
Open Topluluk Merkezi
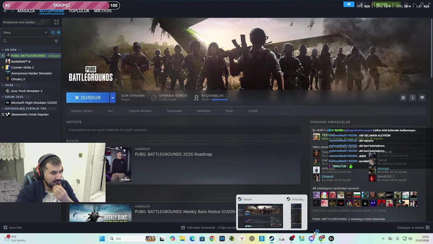[x=140, y=111]
